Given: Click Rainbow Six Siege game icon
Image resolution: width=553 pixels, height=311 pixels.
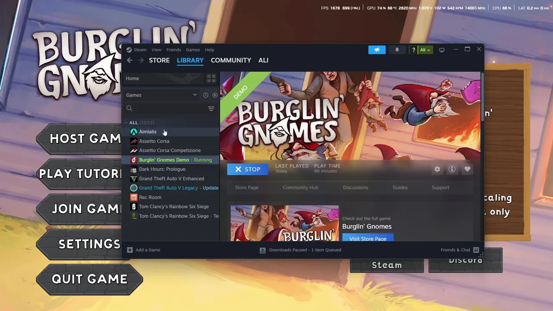Looking at the screenshot, I should pyautogui.click(x=133, y=206).
